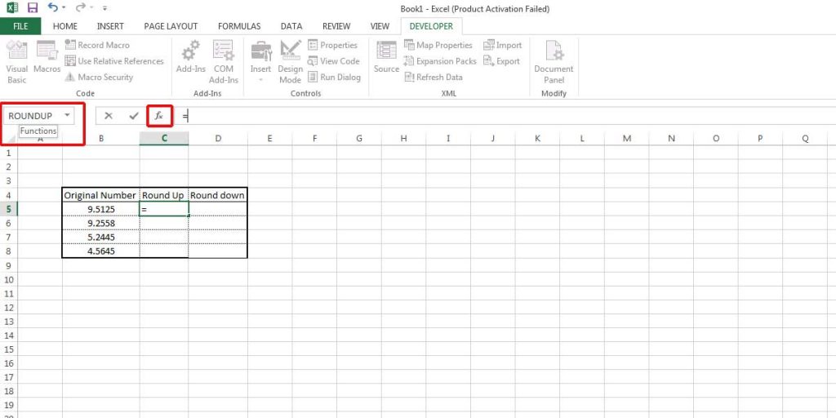Image resolution: width=836 pixels, height=418 pixels.
Task: Open Map Properties
Action: coord(438,46)
